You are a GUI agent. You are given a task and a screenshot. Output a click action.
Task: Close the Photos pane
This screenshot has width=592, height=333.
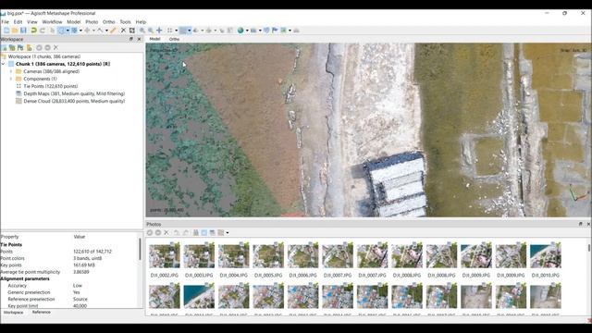click(588, 224)
